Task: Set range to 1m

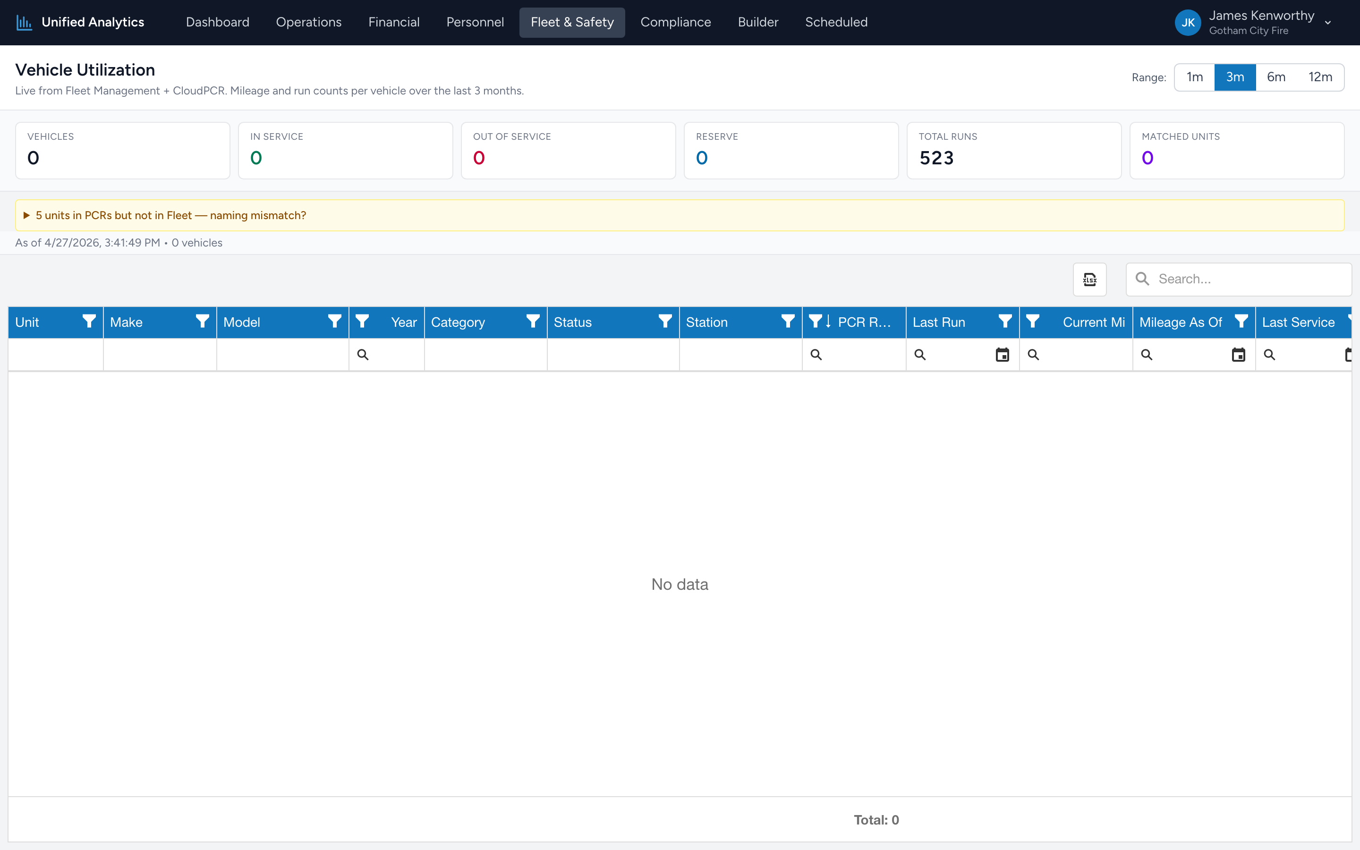Action: pos(1195,77)
